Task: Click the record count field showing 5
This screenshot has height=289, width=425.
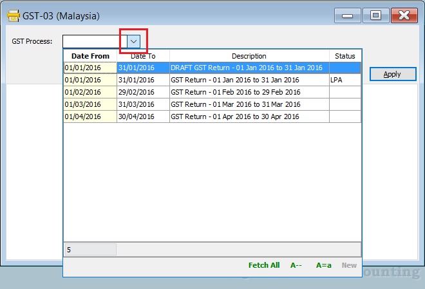Action: tap(90, 249)
